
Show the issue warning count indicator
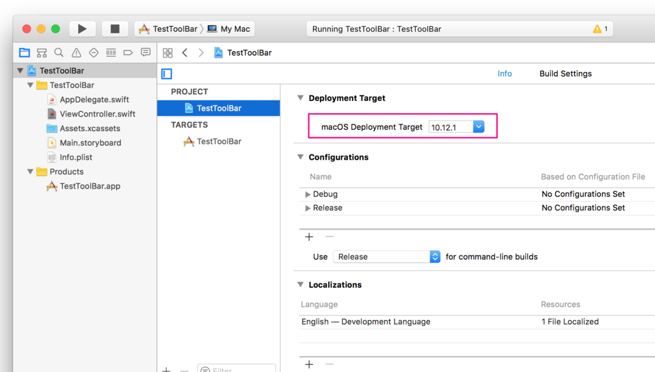pyautogui.click(x=600, y=29)
